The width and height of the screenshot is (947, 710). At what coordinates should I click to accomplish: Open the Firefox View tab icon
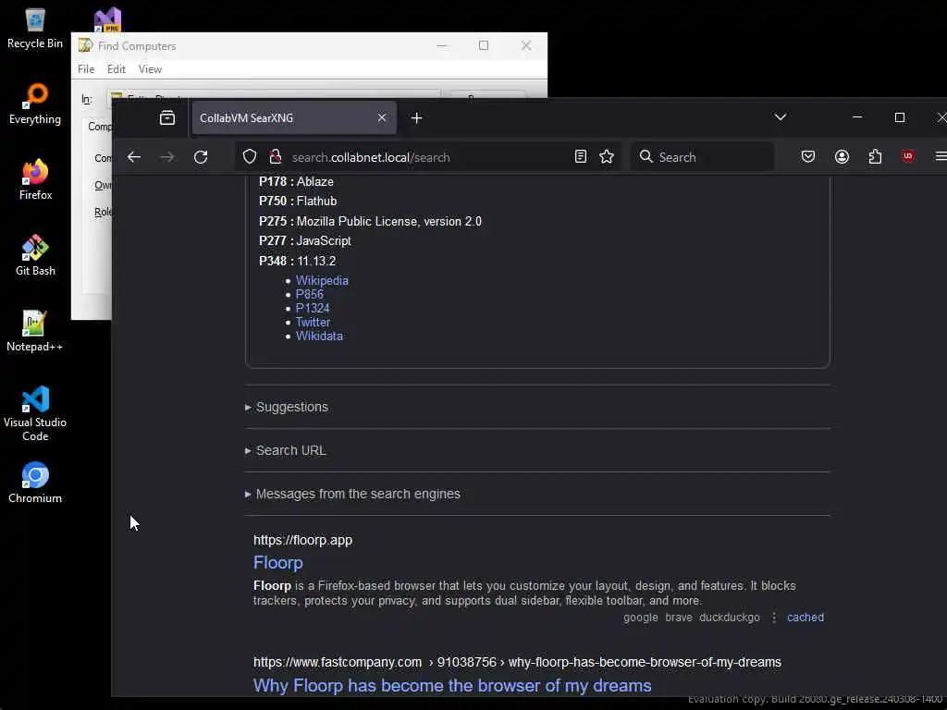click(x=167, y=117)
